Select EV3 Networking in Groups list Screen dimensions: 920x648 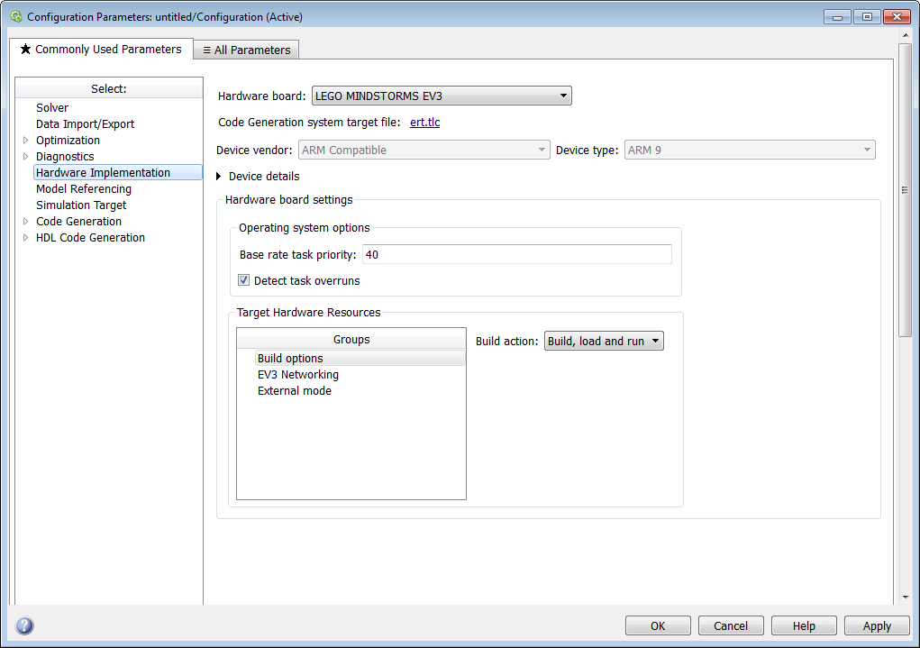click(298, 375)
